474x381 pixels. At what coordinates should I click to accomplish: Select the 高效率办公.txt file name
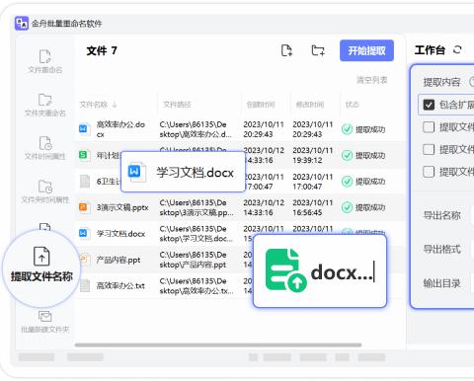[120, 286]
